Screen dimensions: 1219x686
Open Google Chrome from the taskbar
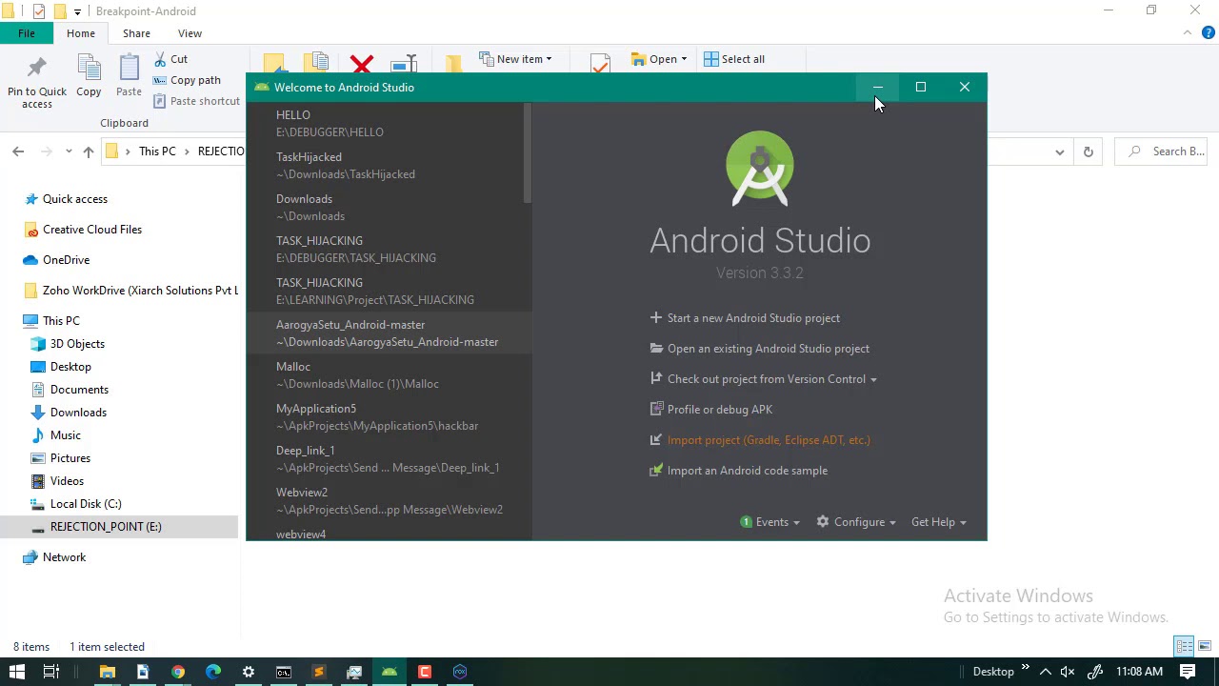point(178,672)
